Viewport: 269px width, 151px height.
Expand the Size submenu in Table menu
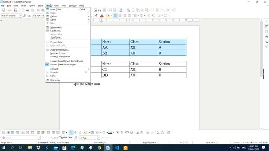tap(68, 23)
